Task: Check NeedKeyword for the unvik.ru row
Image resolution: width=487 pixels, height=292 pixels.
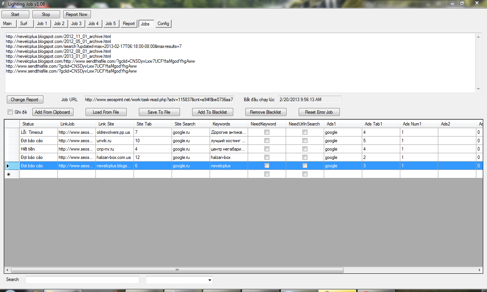Action: tap(267, 141)
